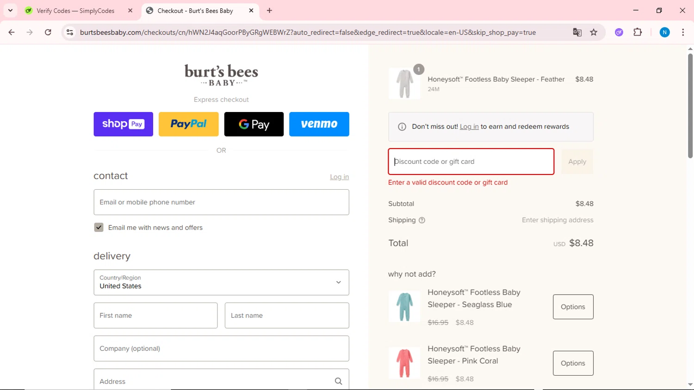
Task: Click the First name field
Action: 155,316
